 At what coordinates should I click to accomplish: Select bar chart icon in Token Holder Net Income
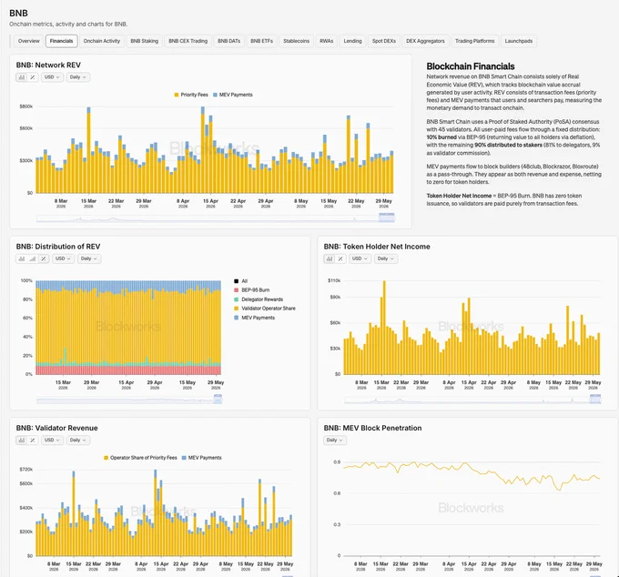330,258
